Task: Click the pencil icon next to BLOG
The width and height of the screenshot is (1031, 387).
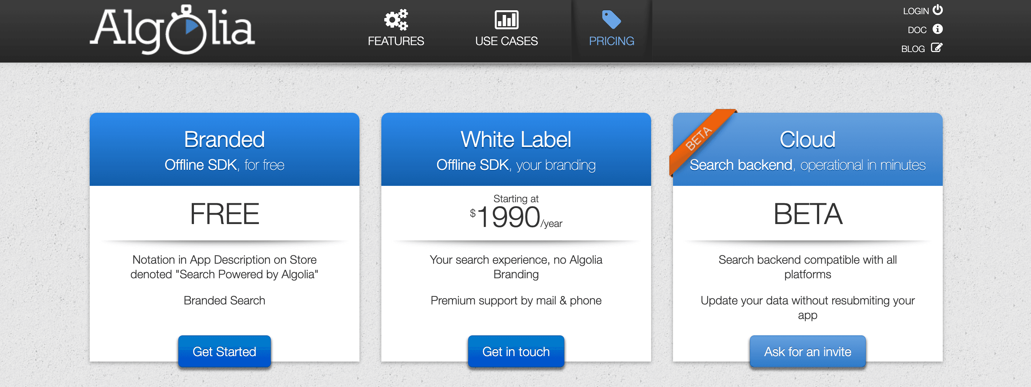Action: coord(937,48)
